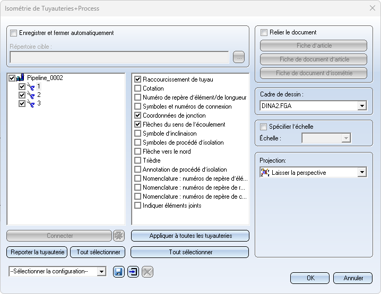This screenshot has width=381, height=294.
Task: Uncheck the checkbox for segment 3
Action: tap(22, 104)
